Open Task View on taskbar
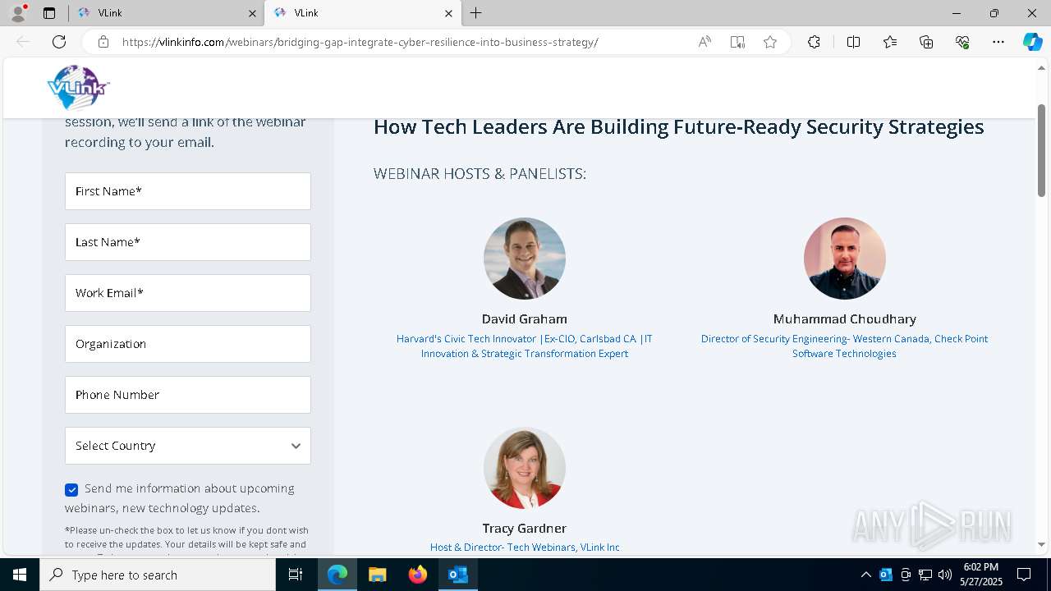The image size is (1051, 591). [296, 575]
